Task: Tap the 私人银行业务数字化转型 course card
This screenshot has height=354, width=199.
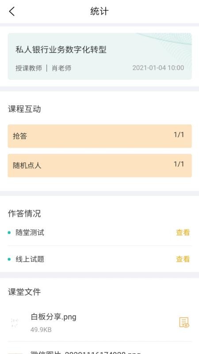Action: (100, 57)
